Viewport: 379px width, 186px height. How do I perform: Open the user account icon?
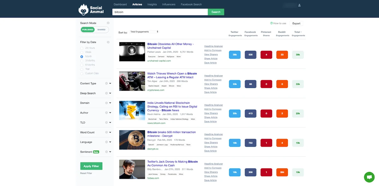pyautogui.click(x=299, y=5)
